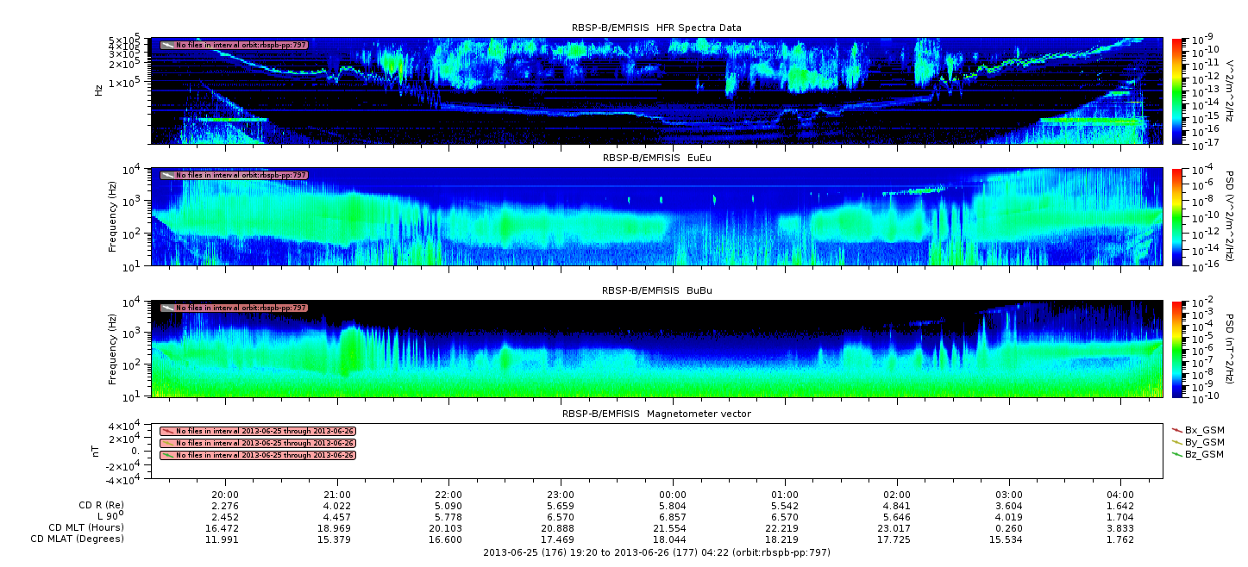Select the Bx_GSM red legend line
Screen dimensions: 1248x567
tap(1176, 429)
